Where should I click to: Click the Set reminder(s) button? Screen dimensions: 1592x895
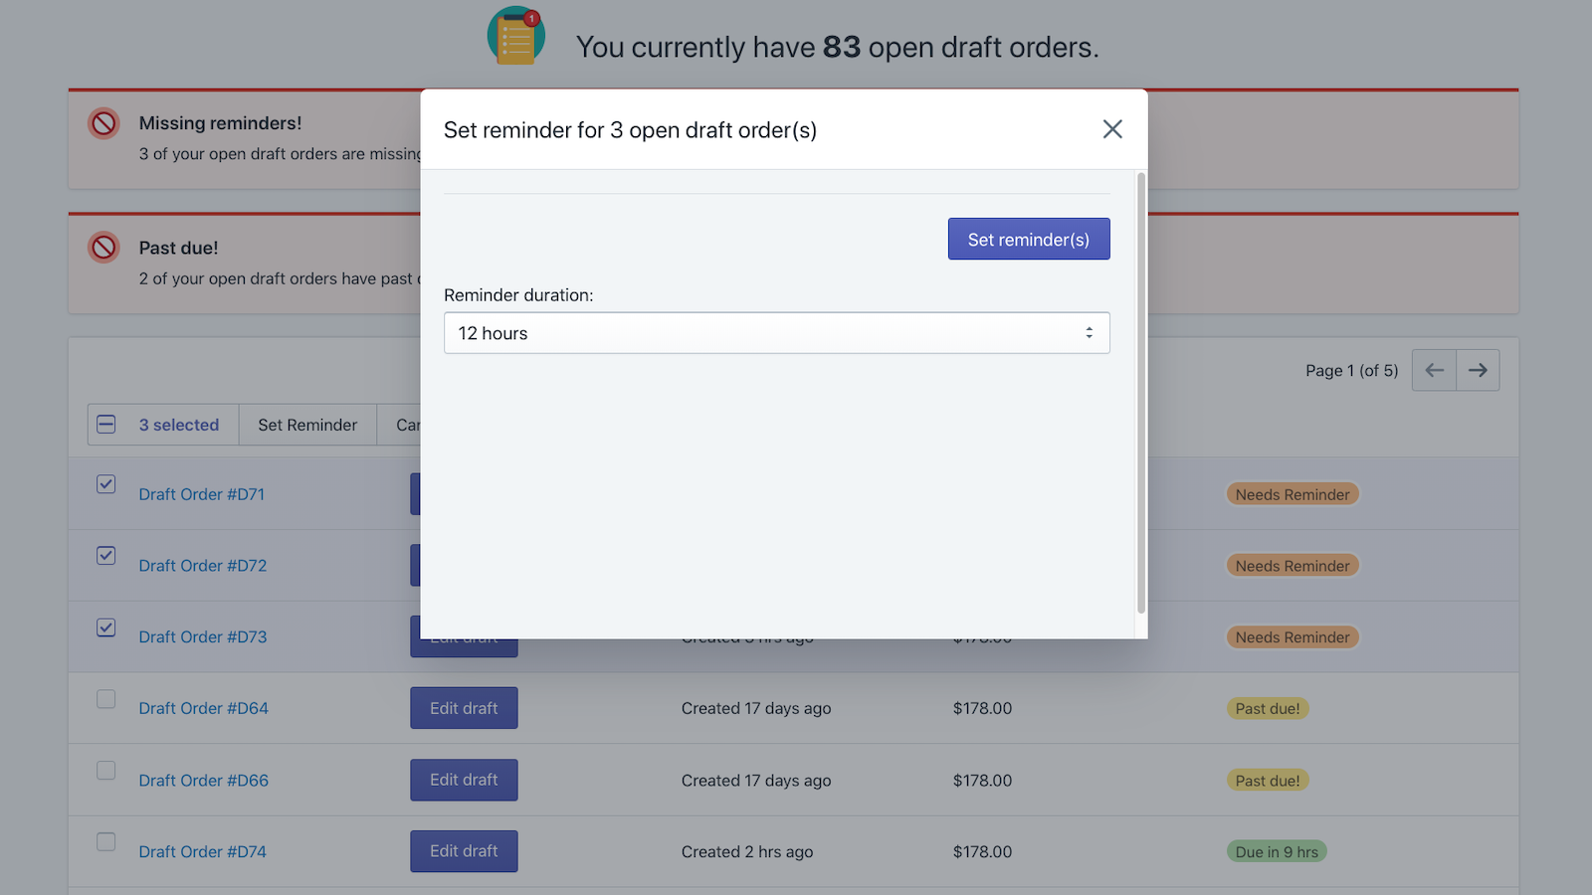point(1029,239)
